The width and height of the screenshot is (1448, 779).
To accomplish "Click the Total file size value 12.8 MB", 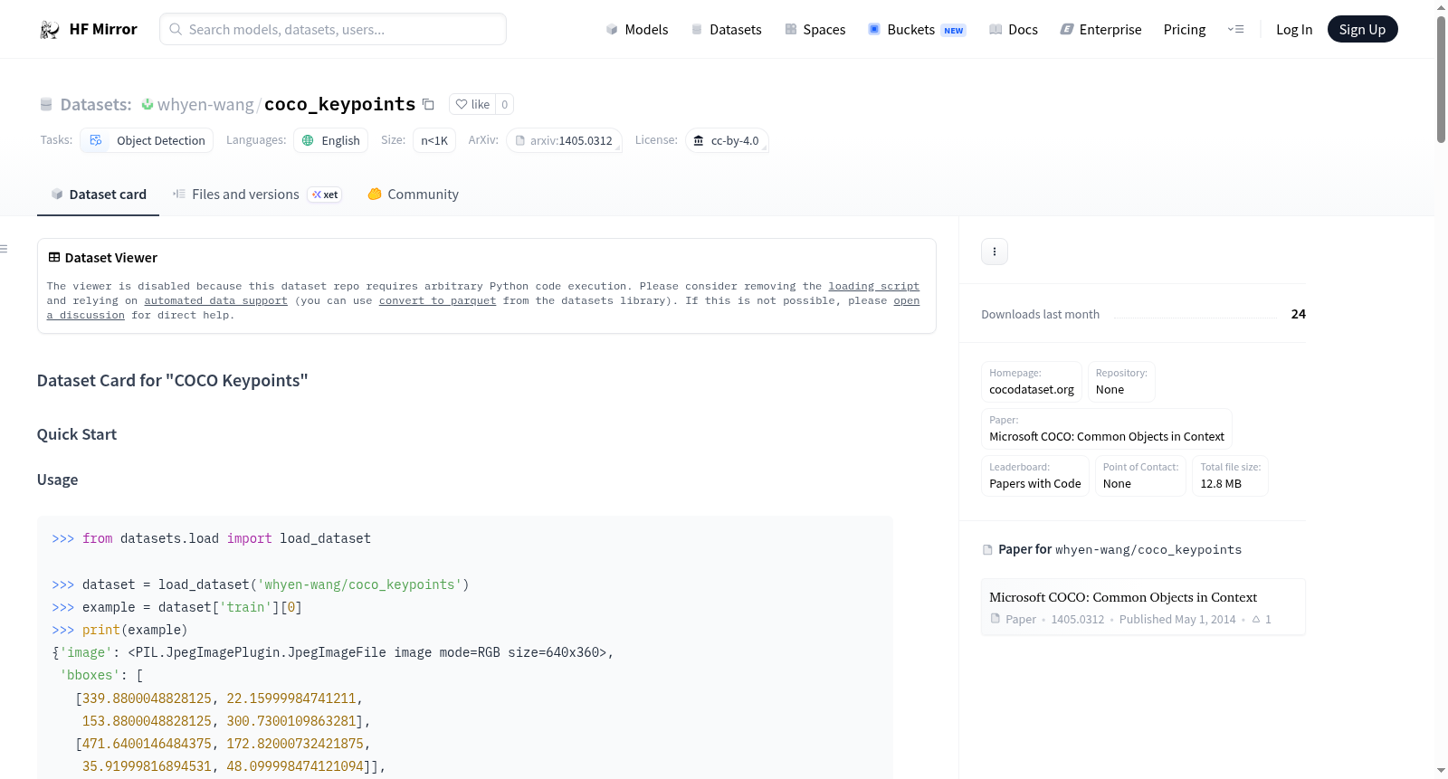I will [x=1221, y=484].
